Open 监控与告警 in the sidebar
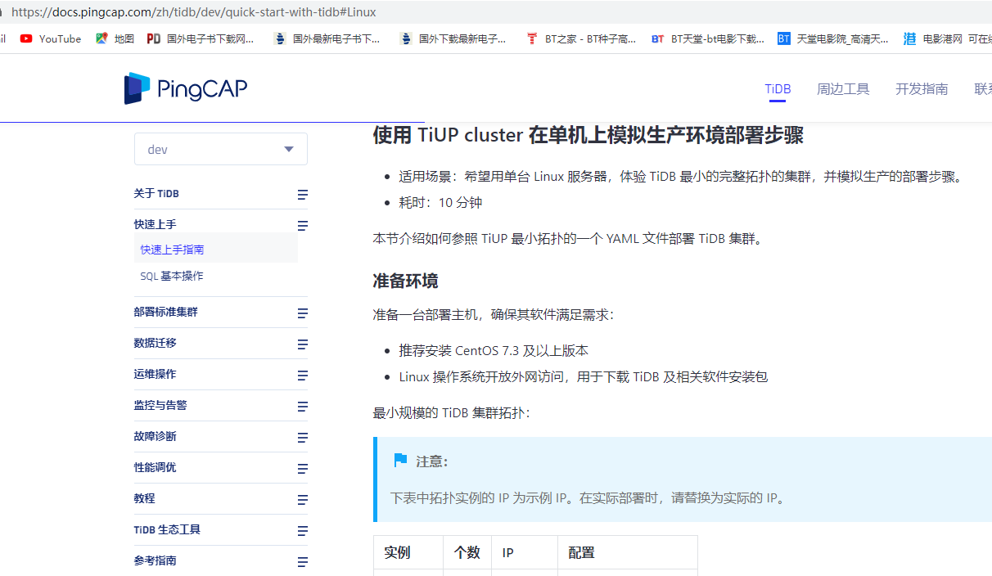Screen dimensions: 992x576 [x=160, y=405]
